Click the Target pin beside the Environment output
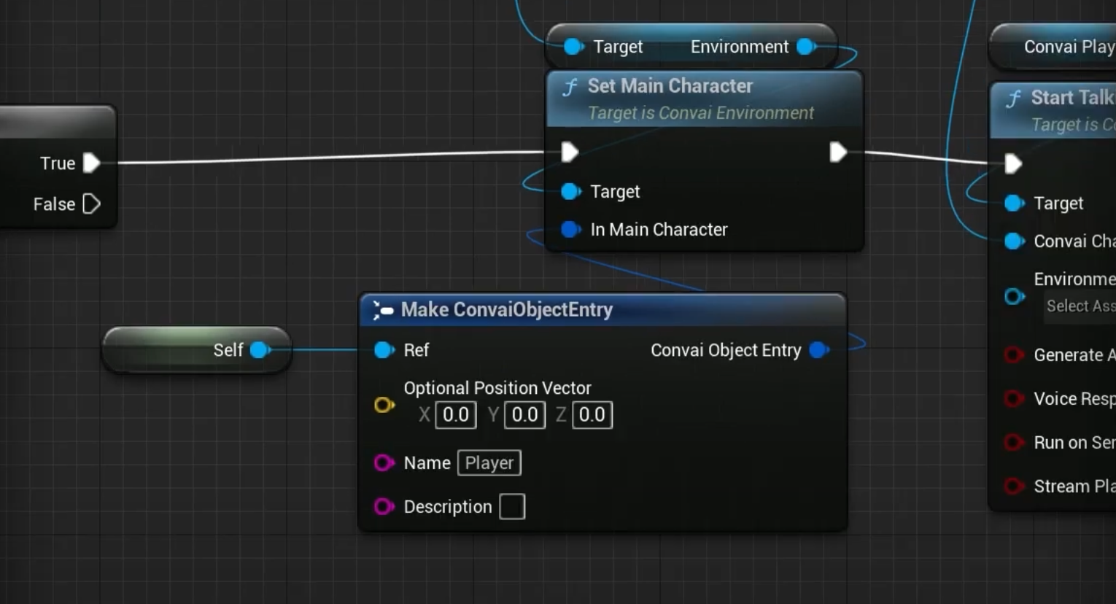Image resolution: width=1116 pixels, height=604 pixels. tap(573, 47)
